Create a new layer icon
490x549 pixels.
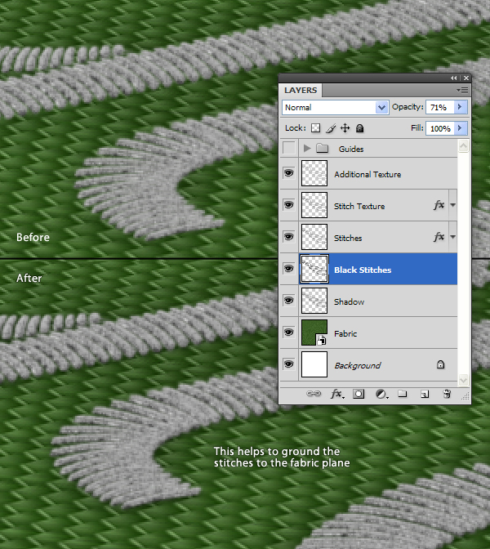point(425,395)
